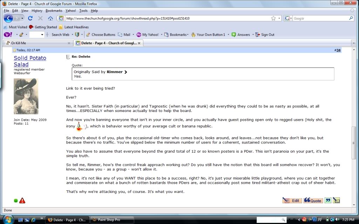Expand the address bar history dropdown
The image size is (359, 224).
tap(279, 18)
